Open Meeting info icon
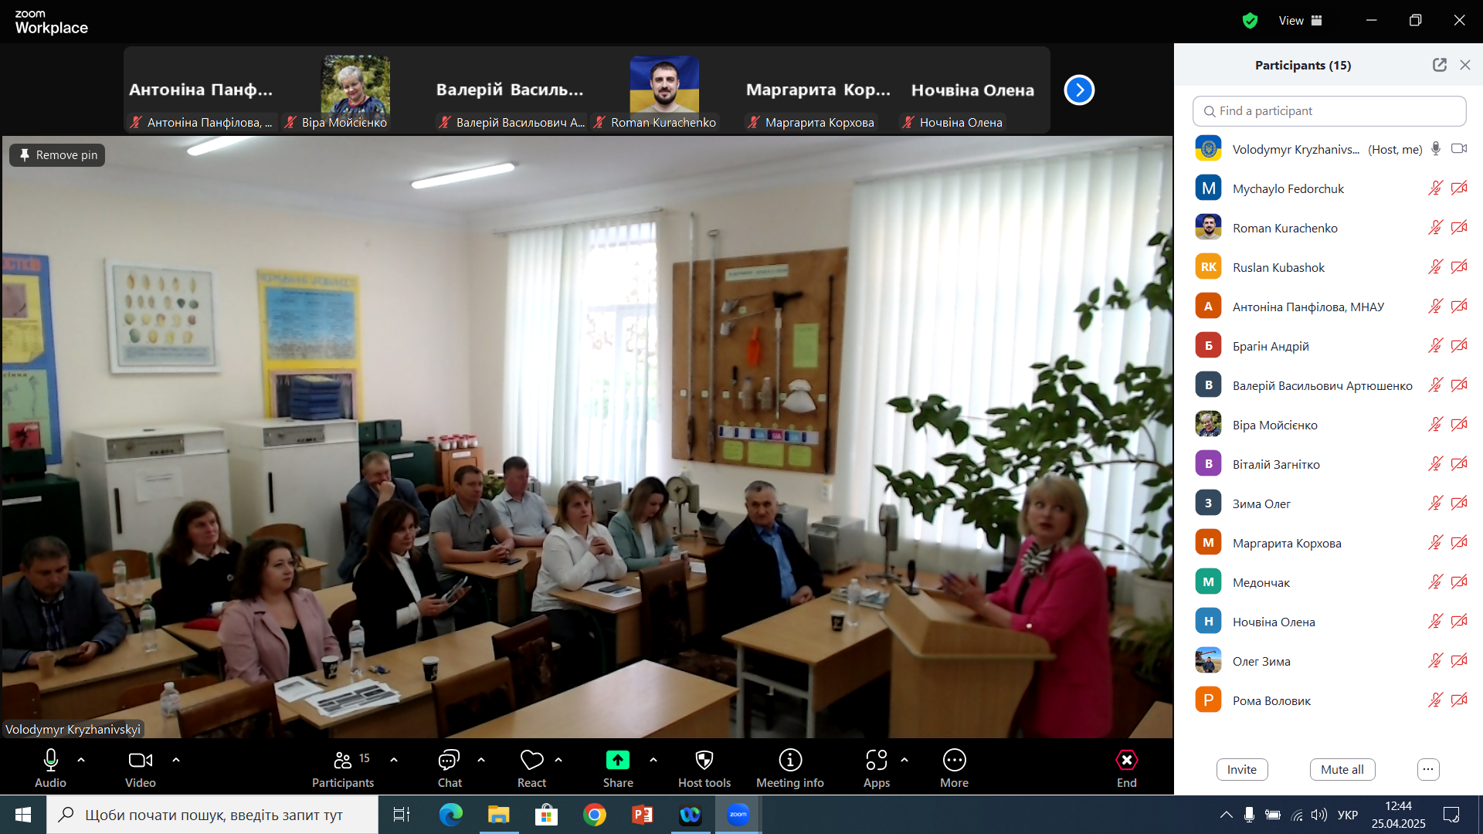Viewport: 1483px width, 834px height. 789,761
